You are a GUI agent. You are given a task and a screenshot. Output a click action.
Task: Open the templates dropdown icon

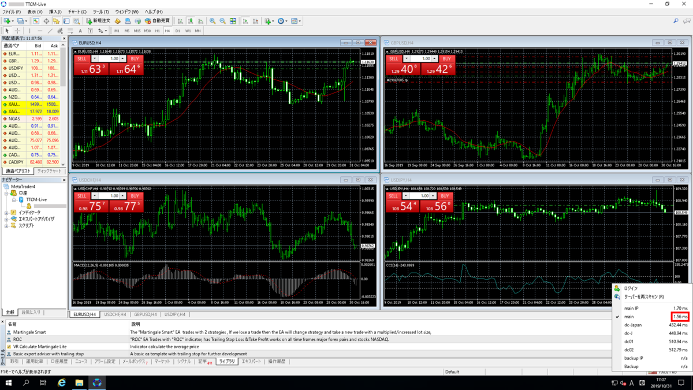tap(296, 21)
